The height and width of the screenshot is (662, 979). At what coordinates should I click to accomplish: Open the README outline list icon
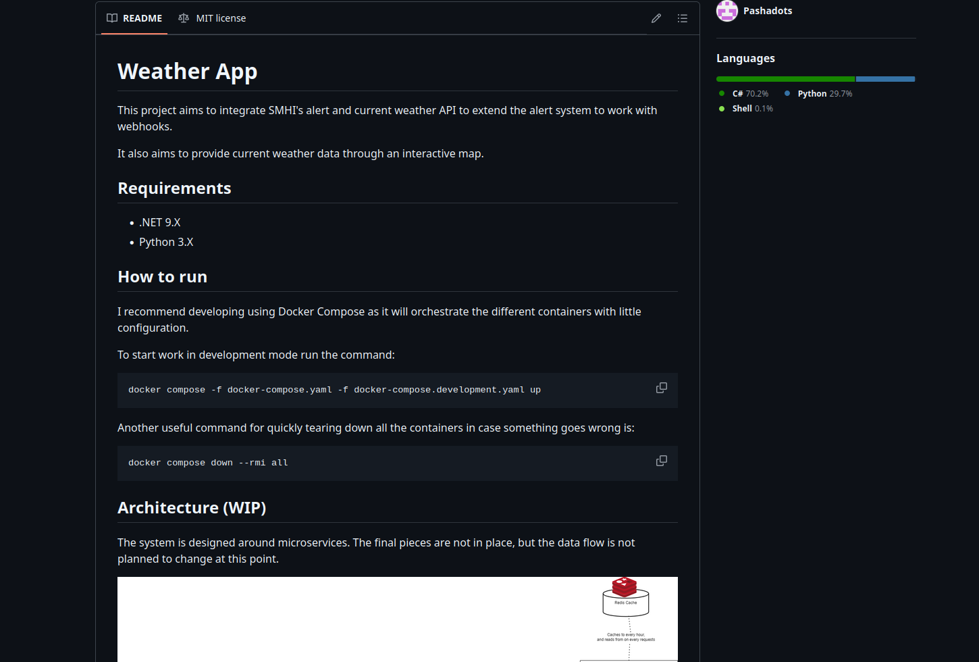[683, 18]
